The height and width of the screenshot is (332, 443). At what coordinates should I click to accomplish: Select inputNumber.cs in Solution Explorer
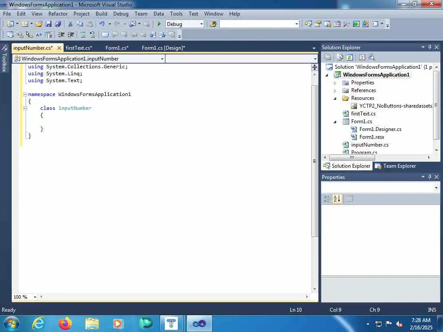(x=369, y=145)
